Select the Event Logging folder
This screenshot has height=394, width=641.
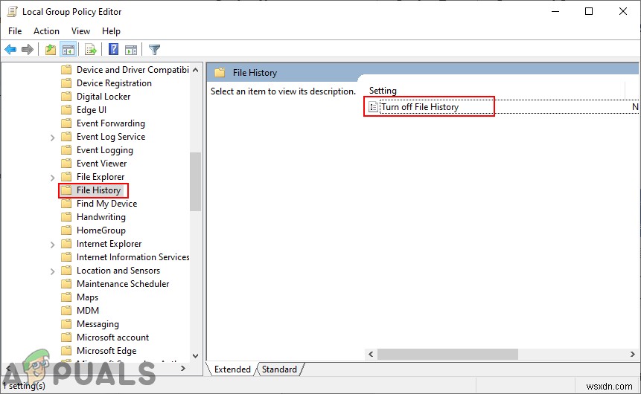(x=105, y=150)
